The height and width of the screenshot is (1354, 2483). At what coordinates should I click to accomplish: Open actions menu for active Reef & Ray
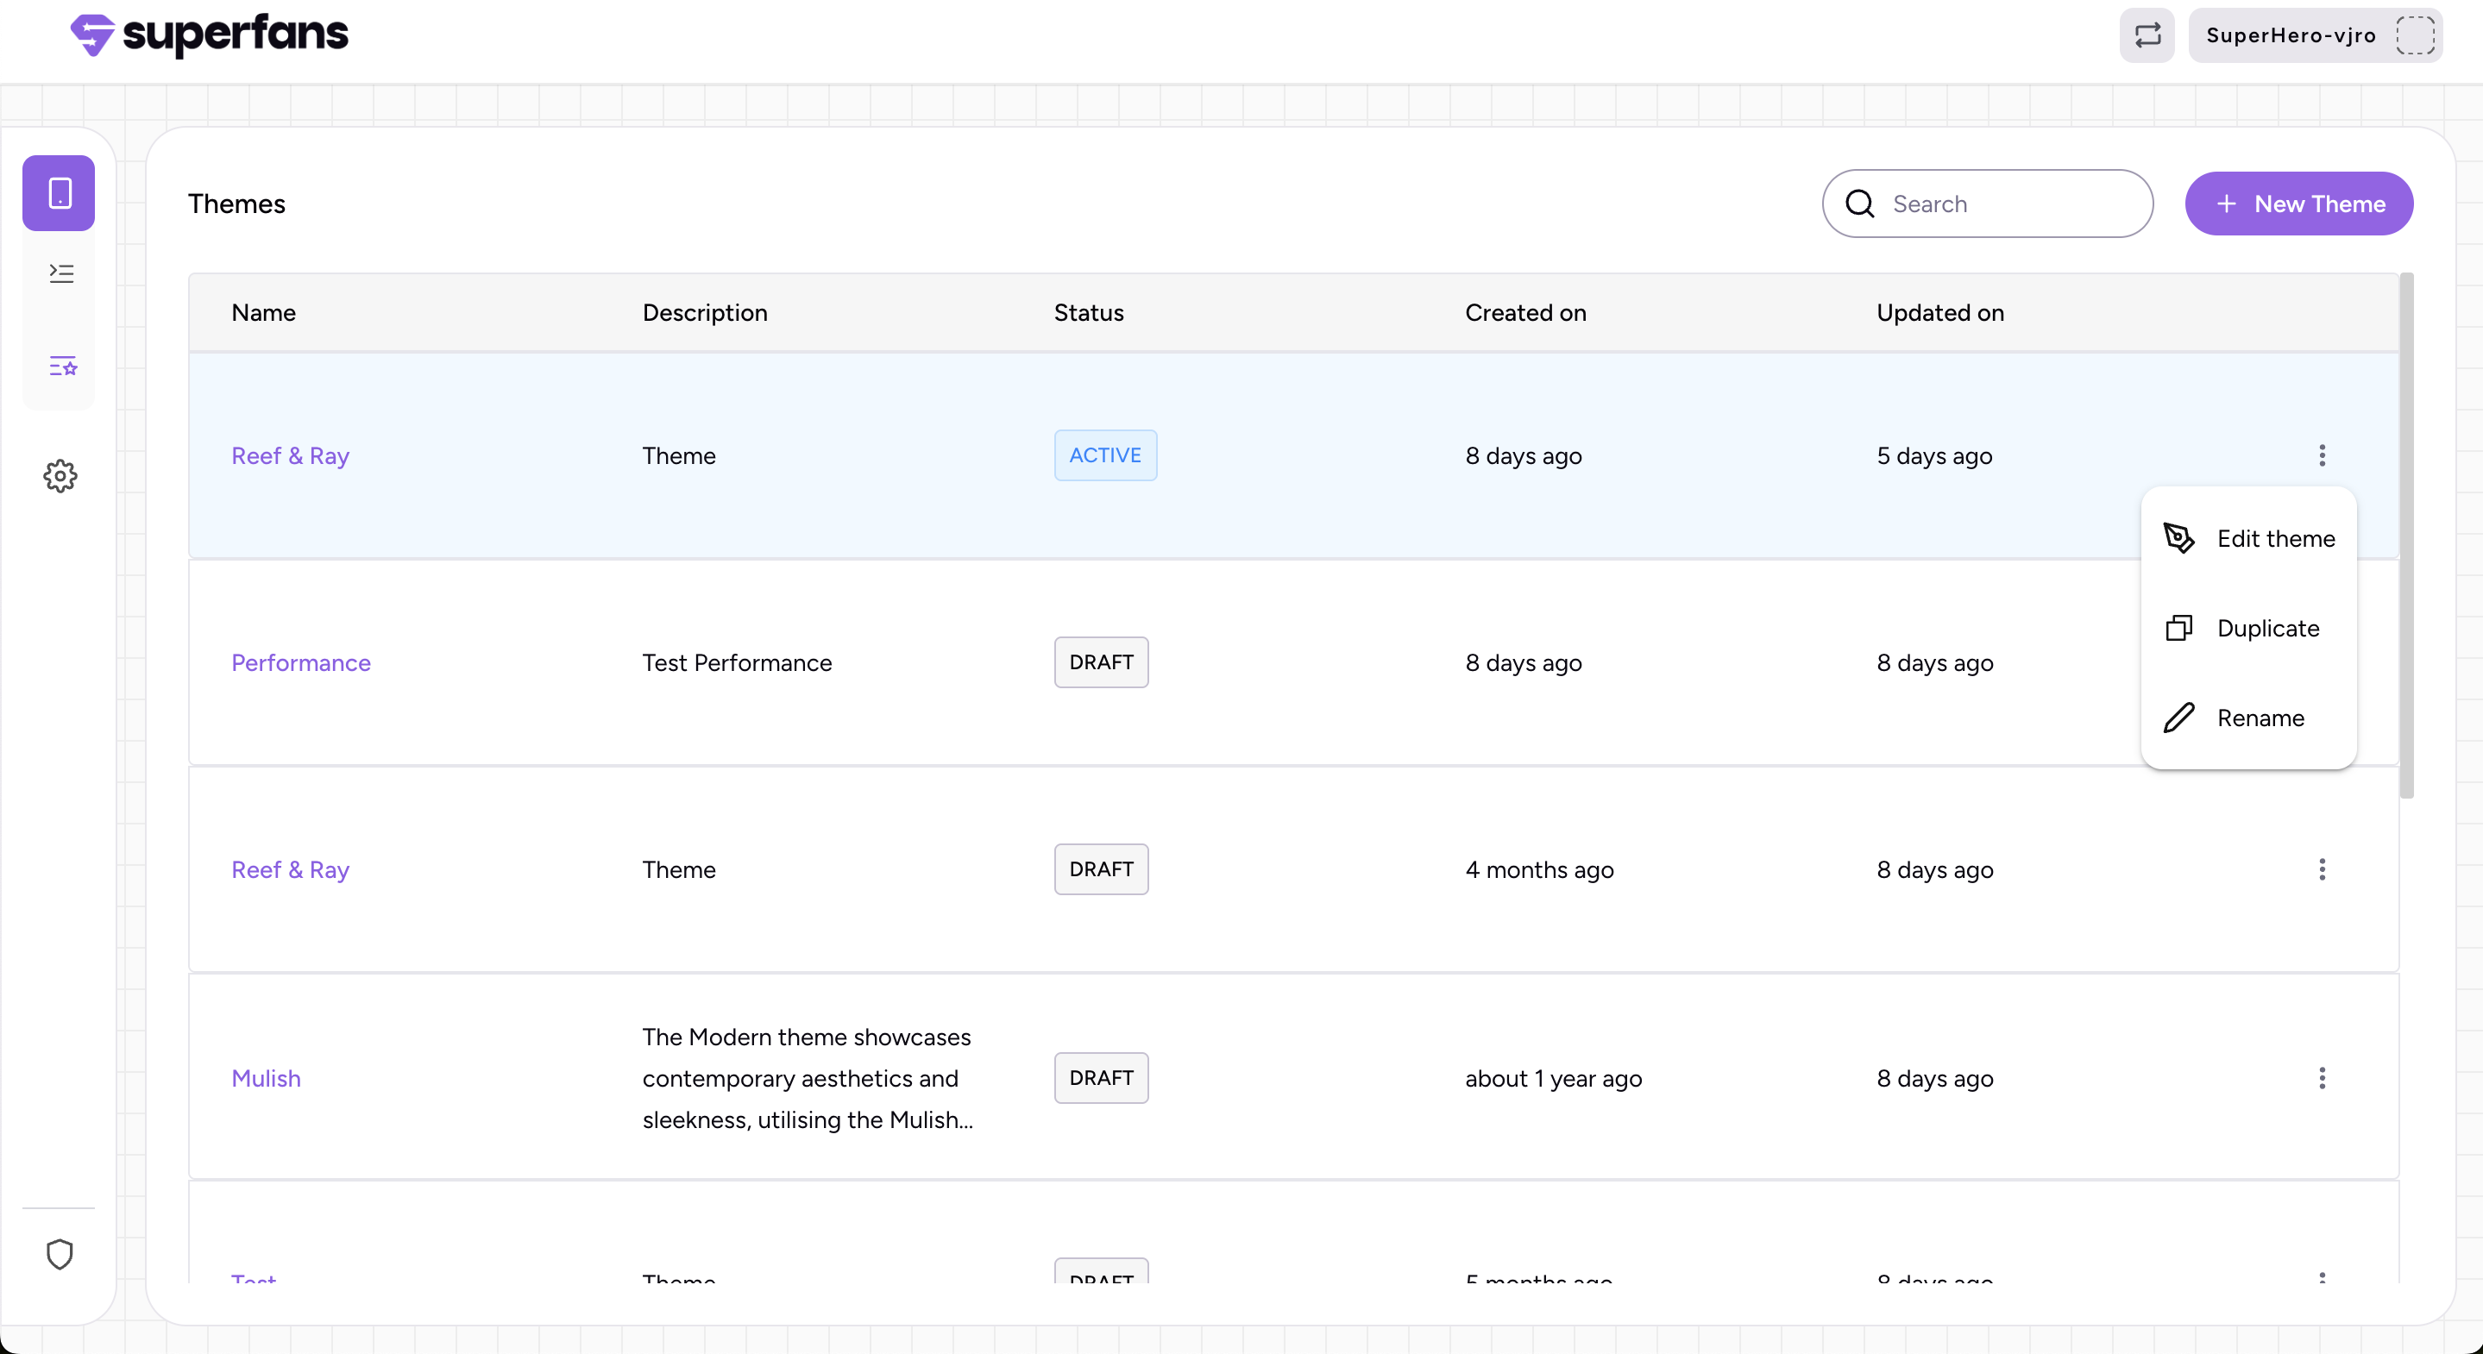pos(2321,454)
